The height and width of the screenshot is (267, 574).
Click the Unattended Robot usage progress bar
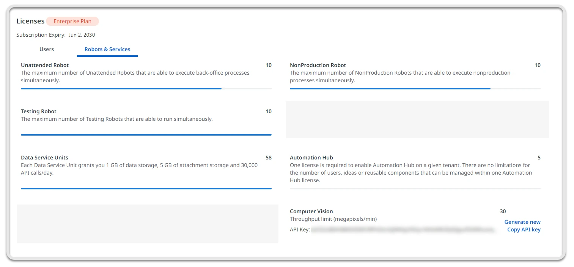(146, 89)
